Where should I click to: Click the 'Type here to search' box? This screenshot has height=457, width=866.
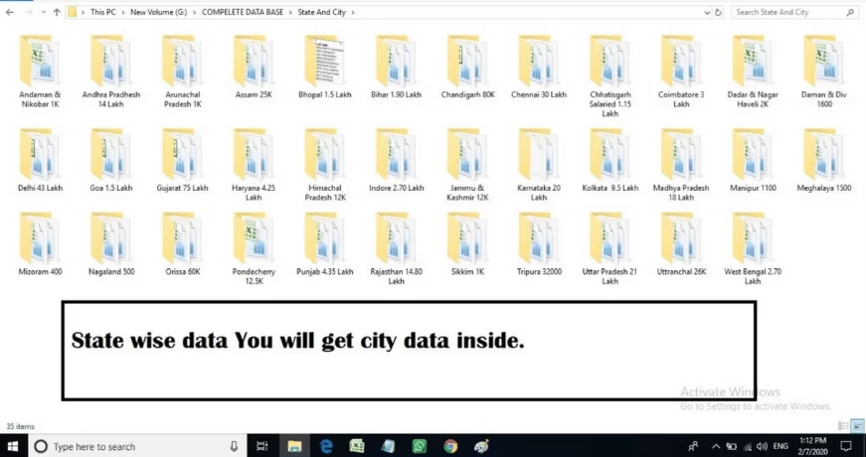(x=137, y=446)
